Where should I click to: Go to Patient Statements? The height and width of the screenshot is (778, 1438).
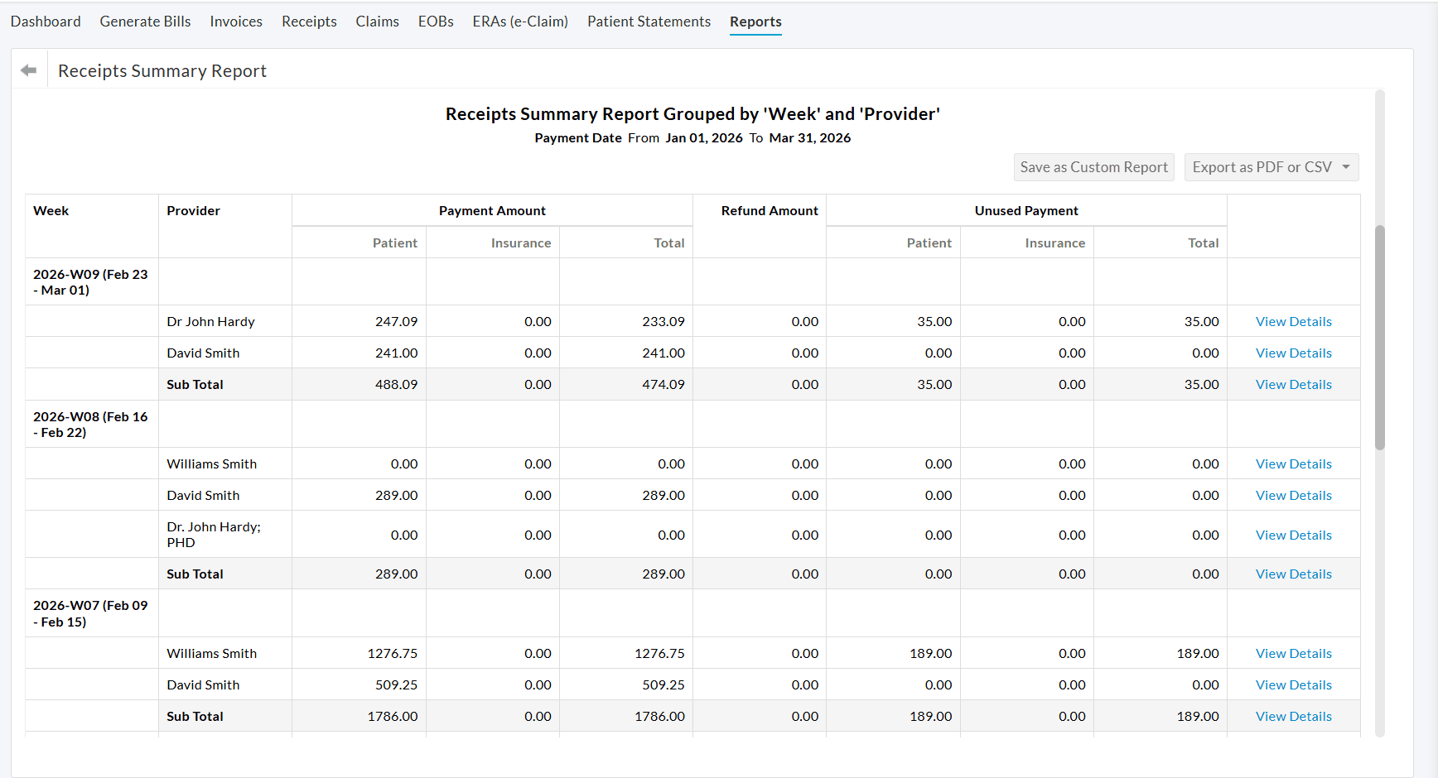click(x=649, y=21)
